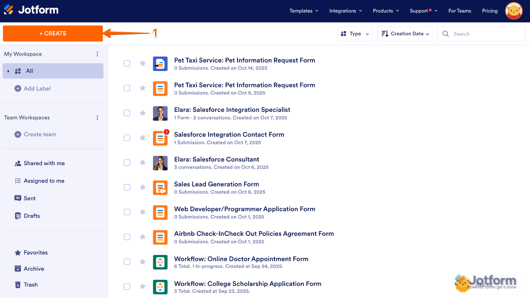The image size is (530, 298).
Task: Click the Pricing link
Action: (490, 11)
